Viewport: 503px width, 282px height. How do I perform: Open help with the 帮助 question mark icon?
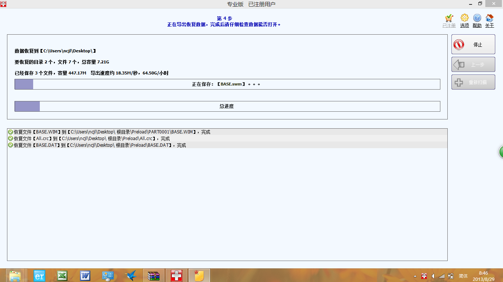click(477, 18)
